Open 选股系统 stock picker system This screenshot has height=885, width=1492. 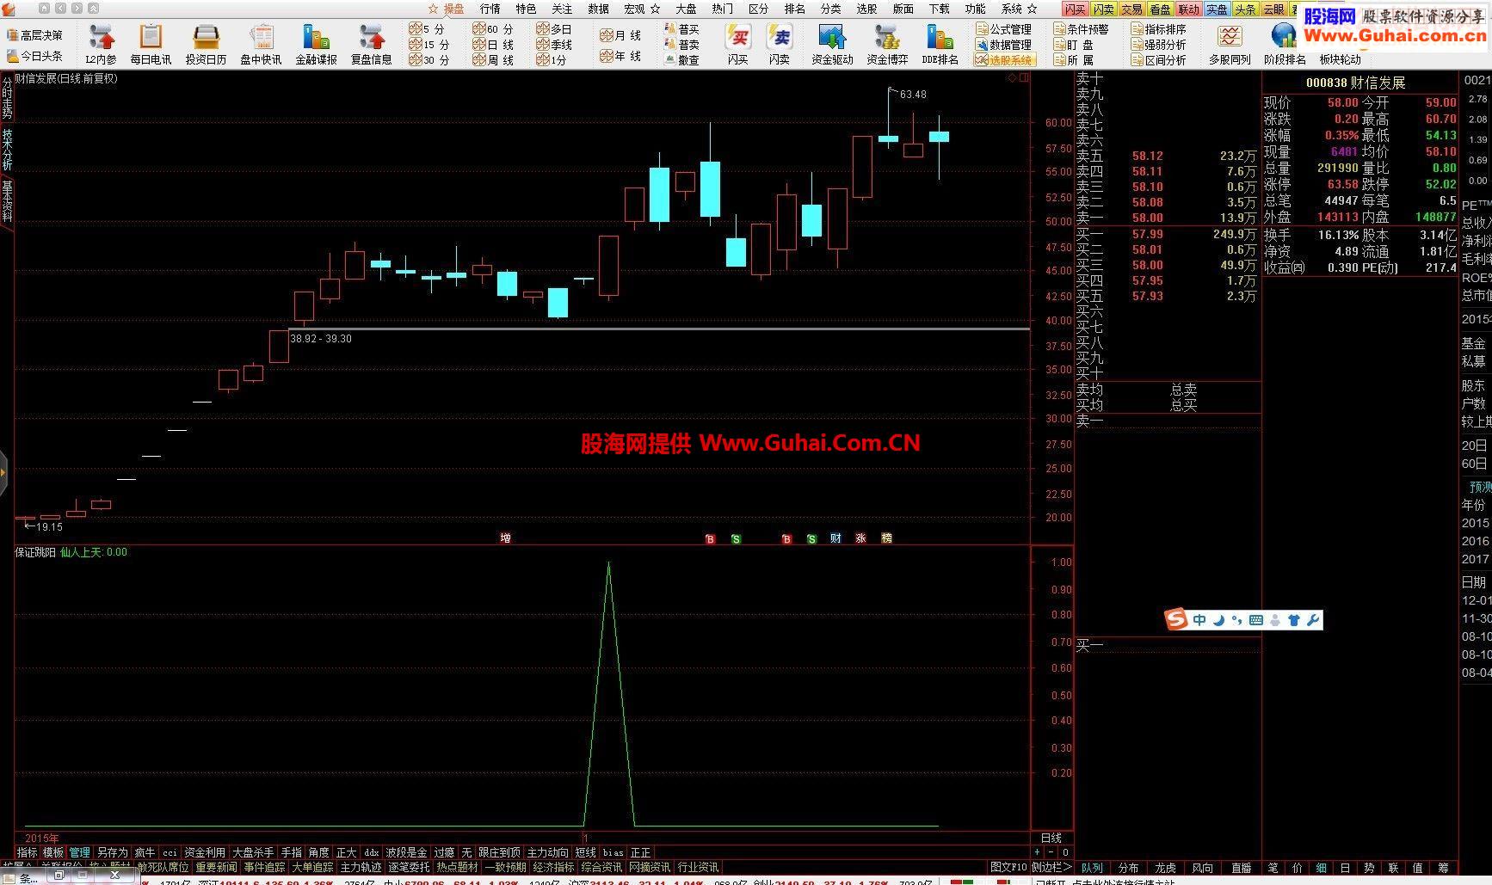1003,60
